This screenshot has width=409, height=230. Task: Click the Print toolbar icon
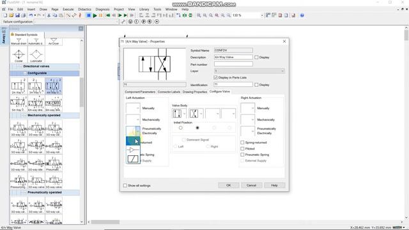pos(23,15)
